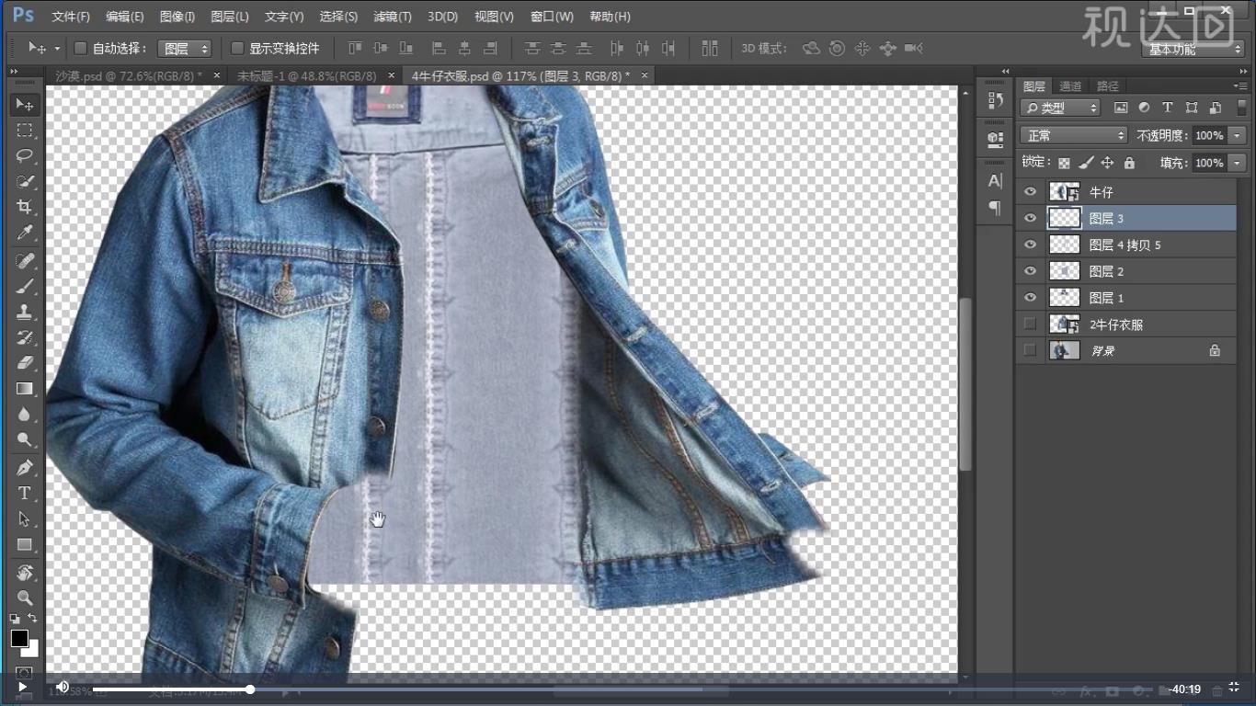
Task: Select the Eraser tool
Action: [x=25, y=362]
